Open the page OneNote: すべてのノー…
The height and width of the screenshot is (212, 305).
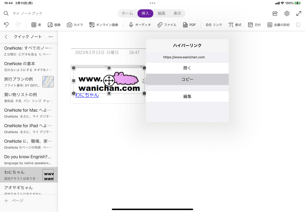pyautogui.click(x=29, y=51)
